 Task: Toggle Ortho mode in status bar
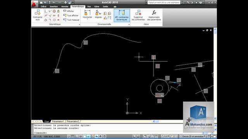tap(77, 136)
